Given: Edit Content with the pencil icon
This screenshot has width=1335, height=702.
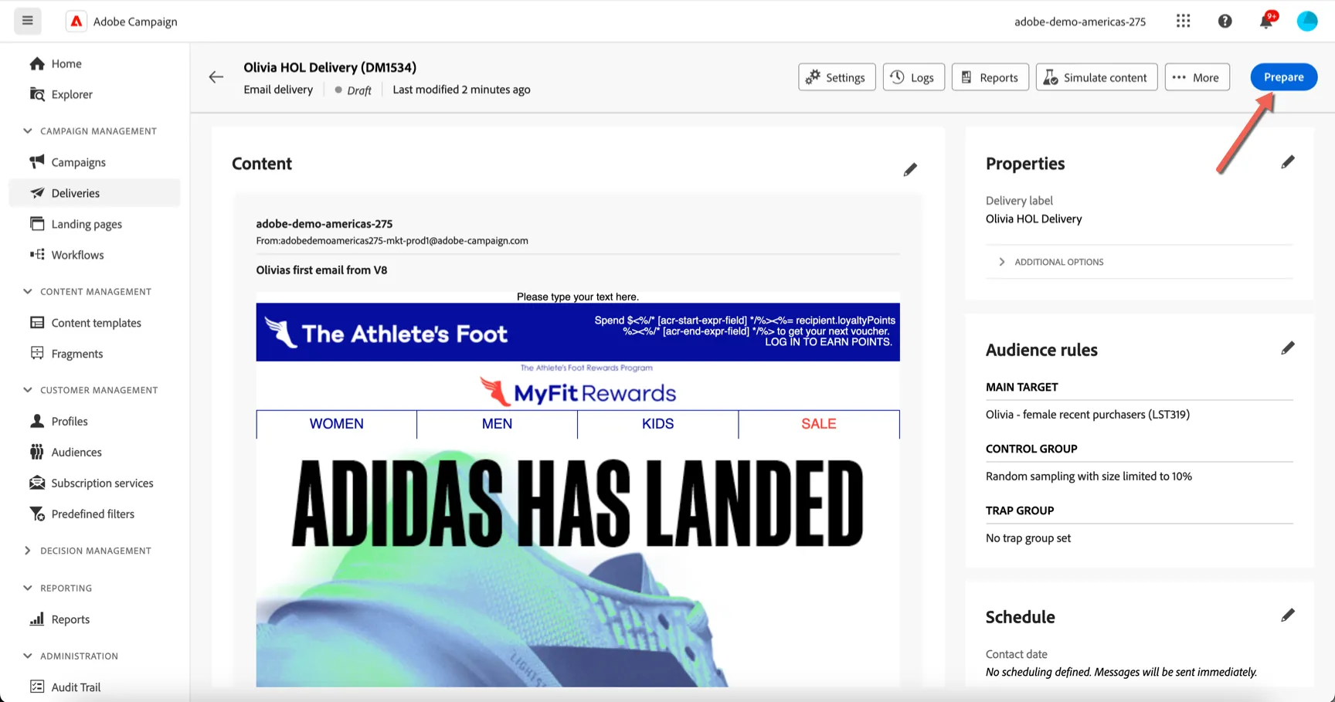Looking at the screenshot, I should point(910,169).
